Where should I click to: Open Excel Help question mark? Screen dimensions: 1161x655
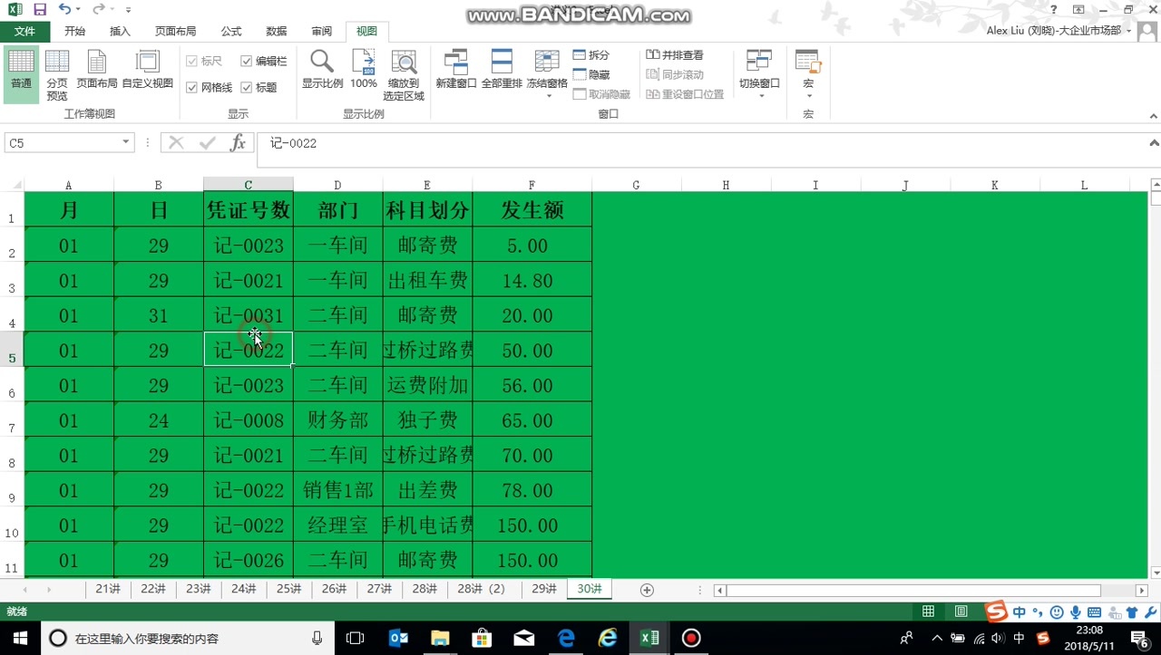click(x=1053, y=9)
